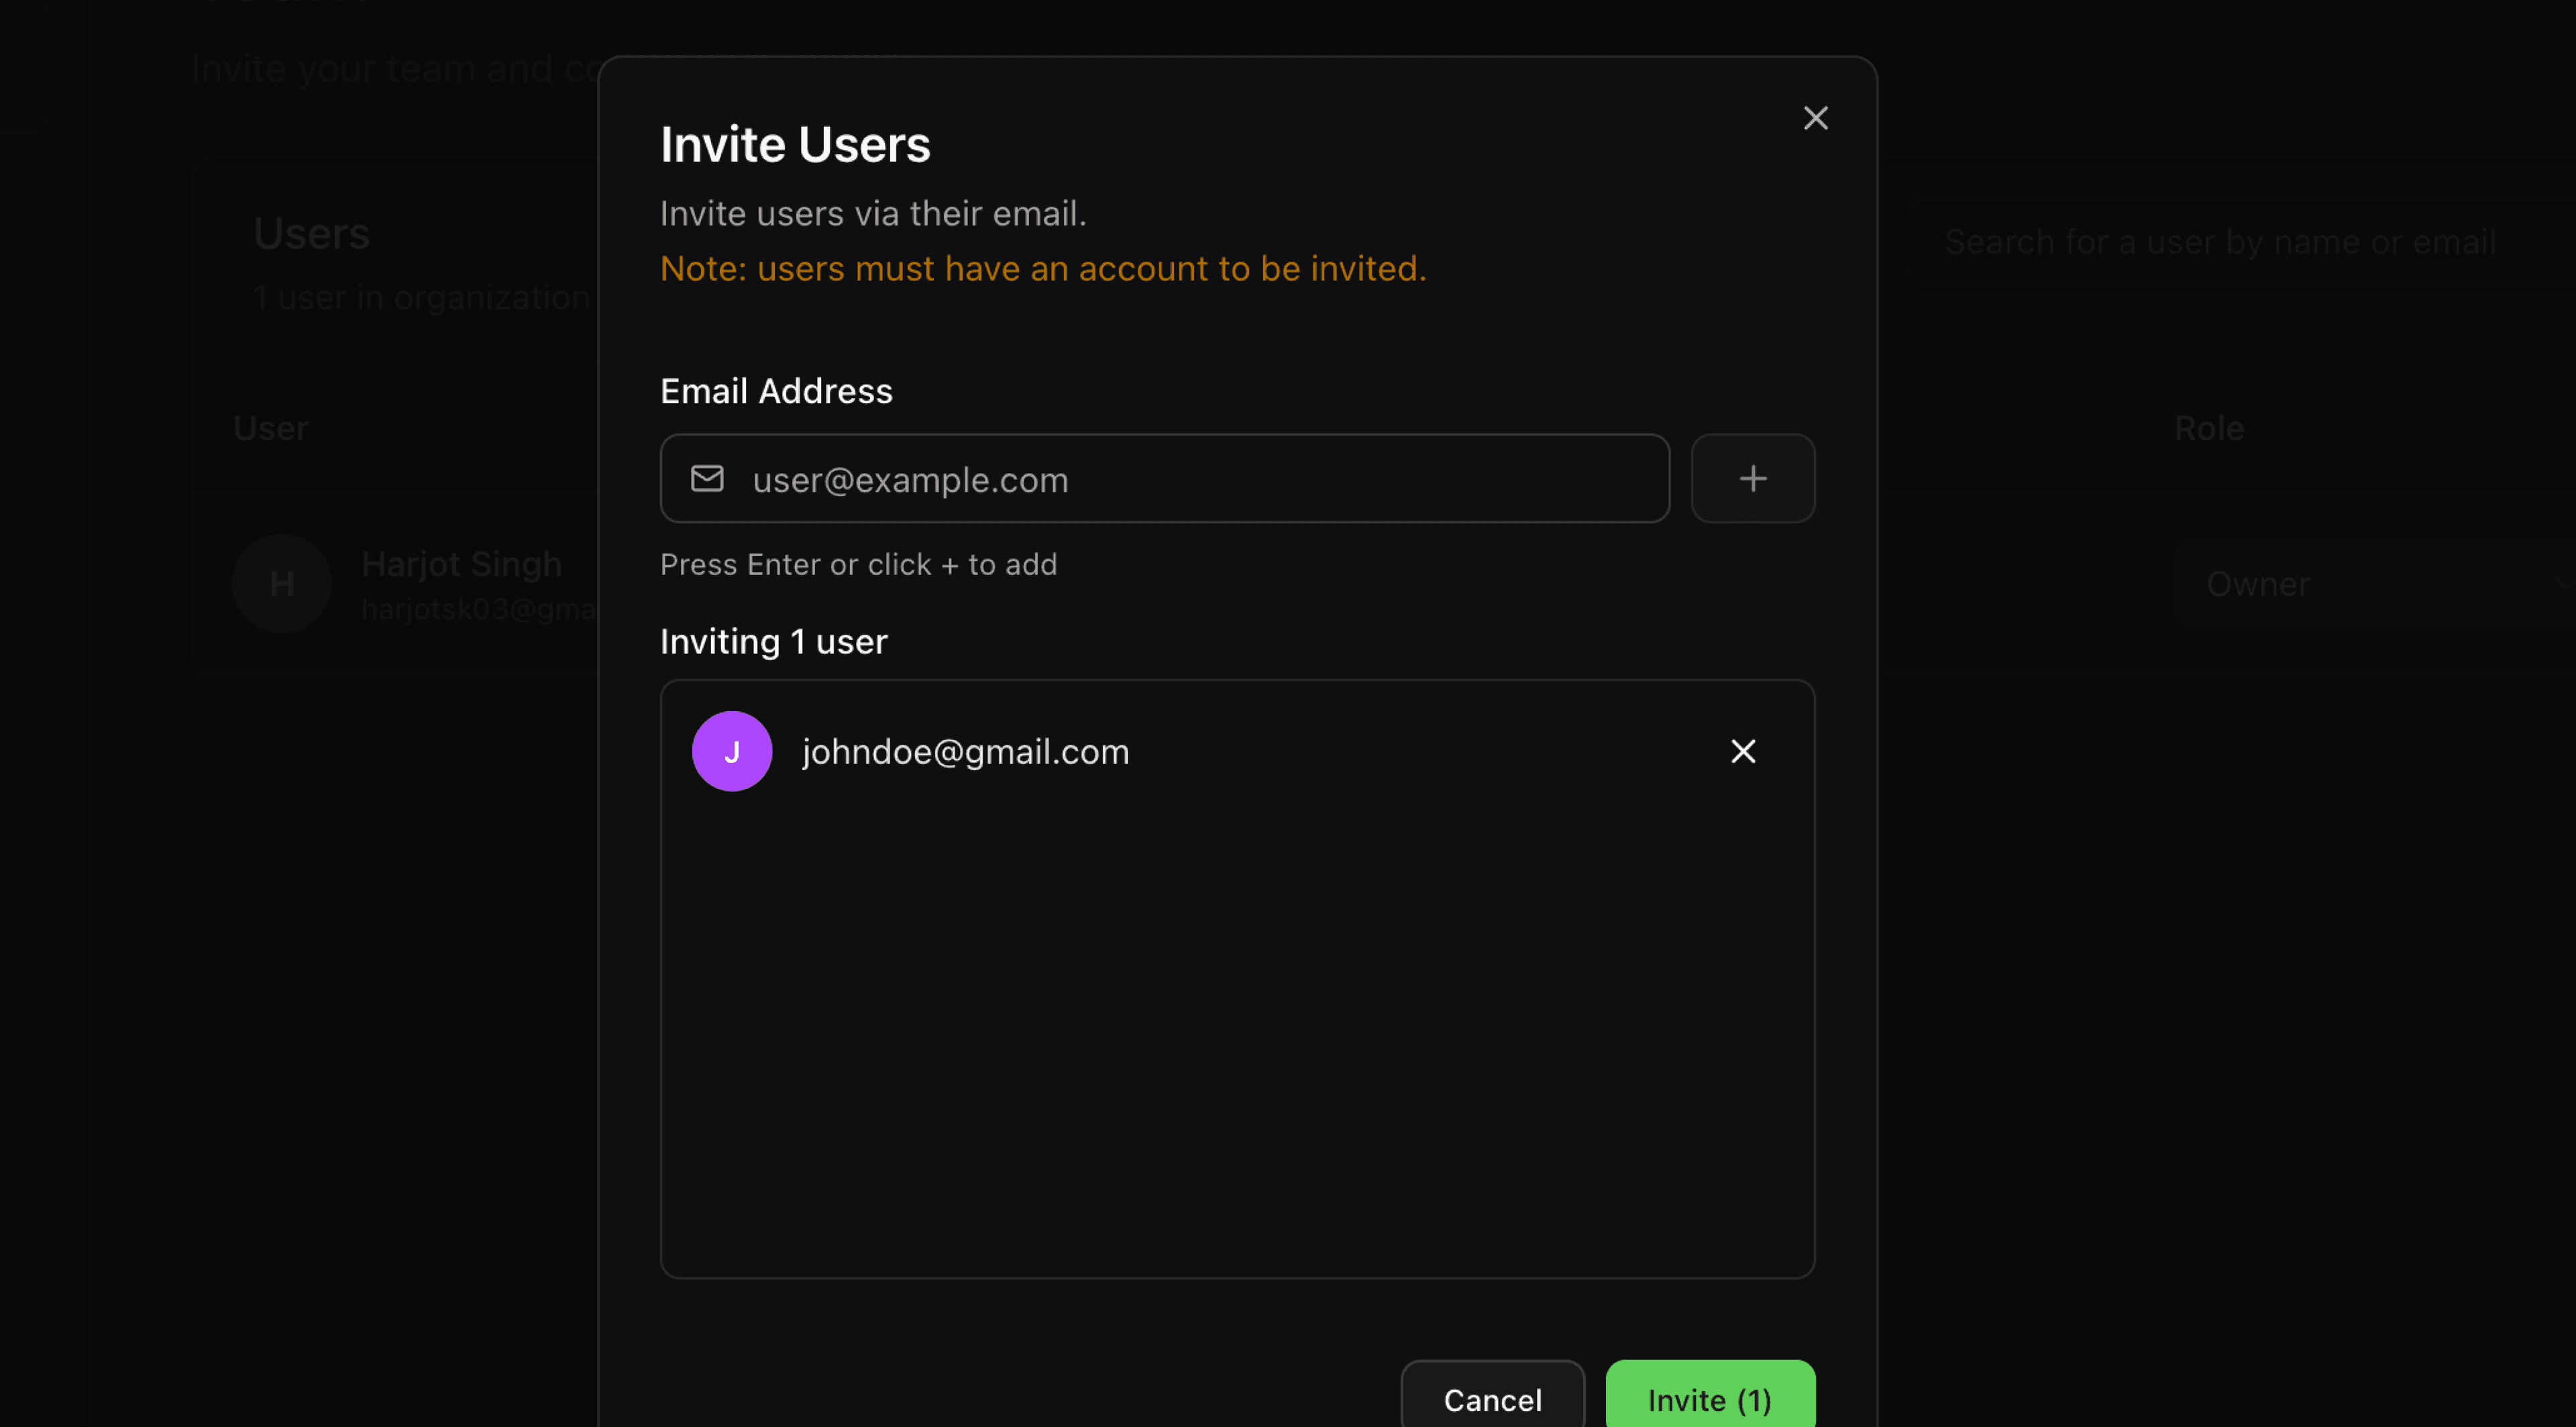Click the User column header

(x=271, y=428)
